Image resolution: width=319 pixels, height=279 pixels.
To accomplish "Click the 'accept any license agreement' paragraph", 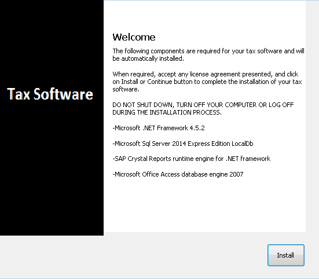I will point(207,82).
